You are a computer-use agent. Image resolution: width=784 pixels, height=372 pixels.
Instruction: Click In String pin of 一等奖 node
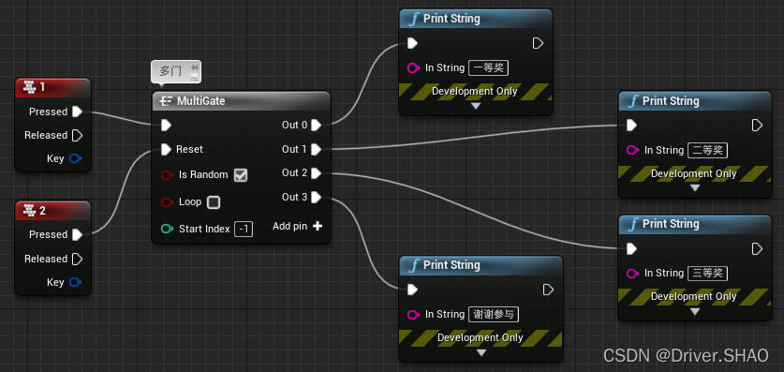tap(413, 67)
